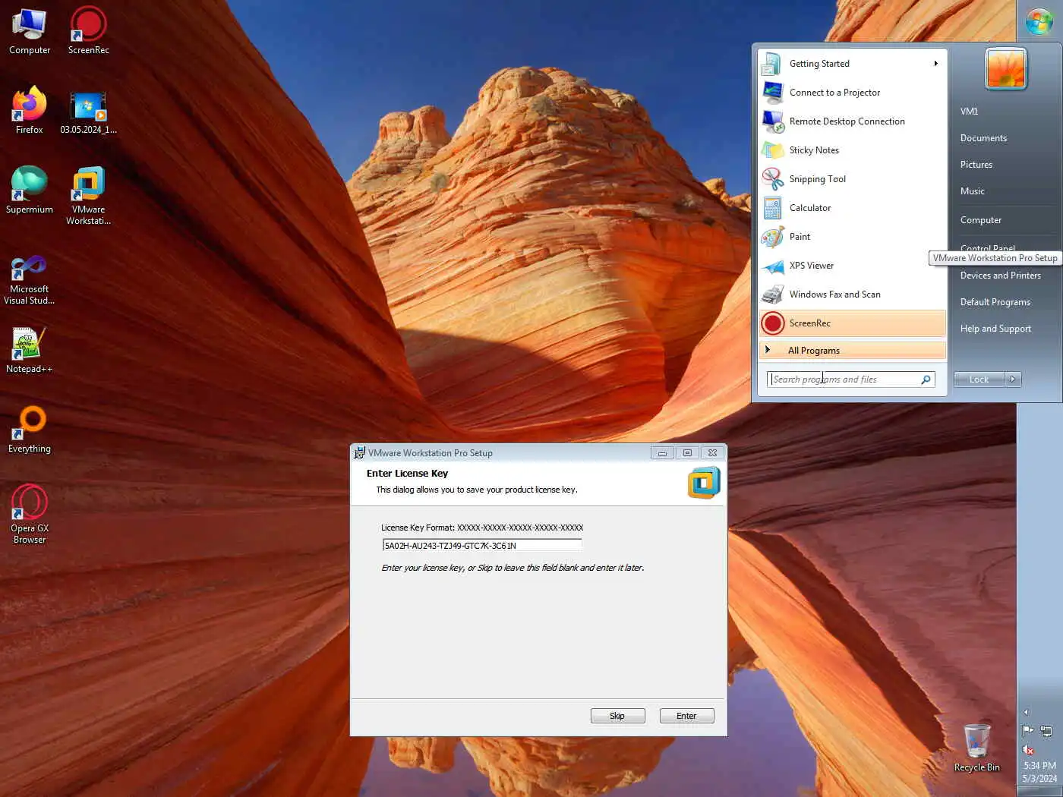Launch the Snipping Tool

[x=852, y=179]
